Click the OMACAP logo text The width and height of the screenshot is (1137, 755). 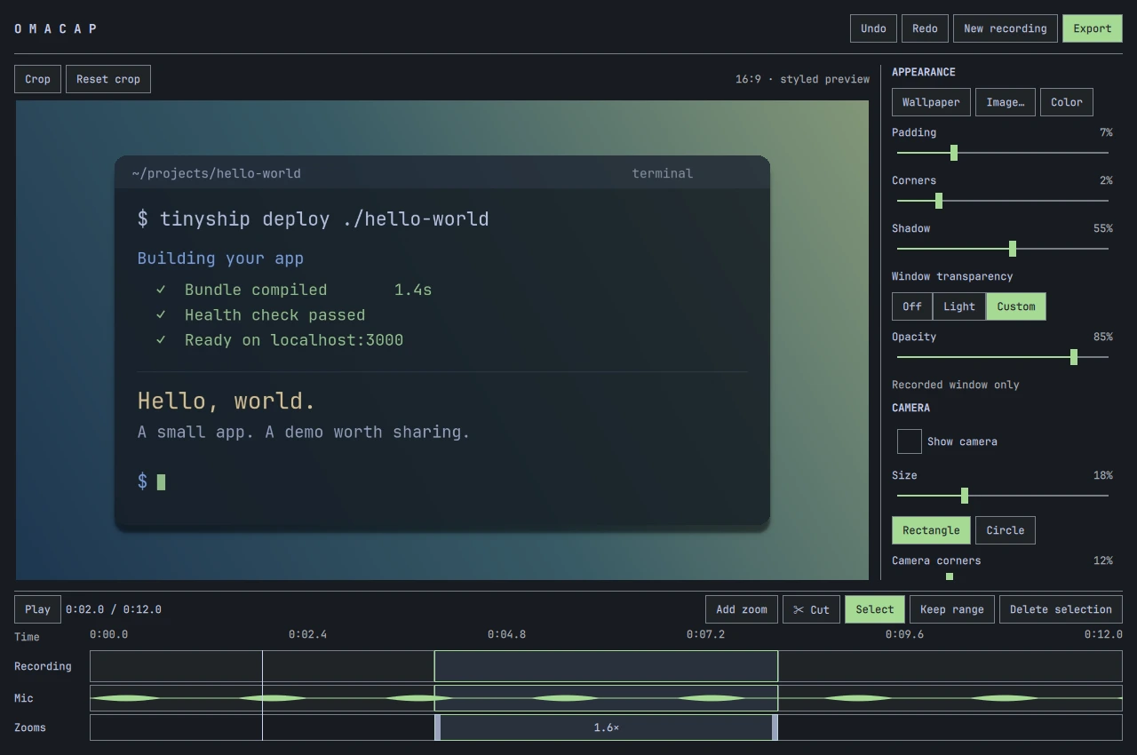[x=55, y=28]
